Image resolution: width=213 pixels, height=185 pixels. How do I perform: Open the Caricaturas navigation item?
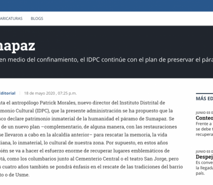[11, 18]
